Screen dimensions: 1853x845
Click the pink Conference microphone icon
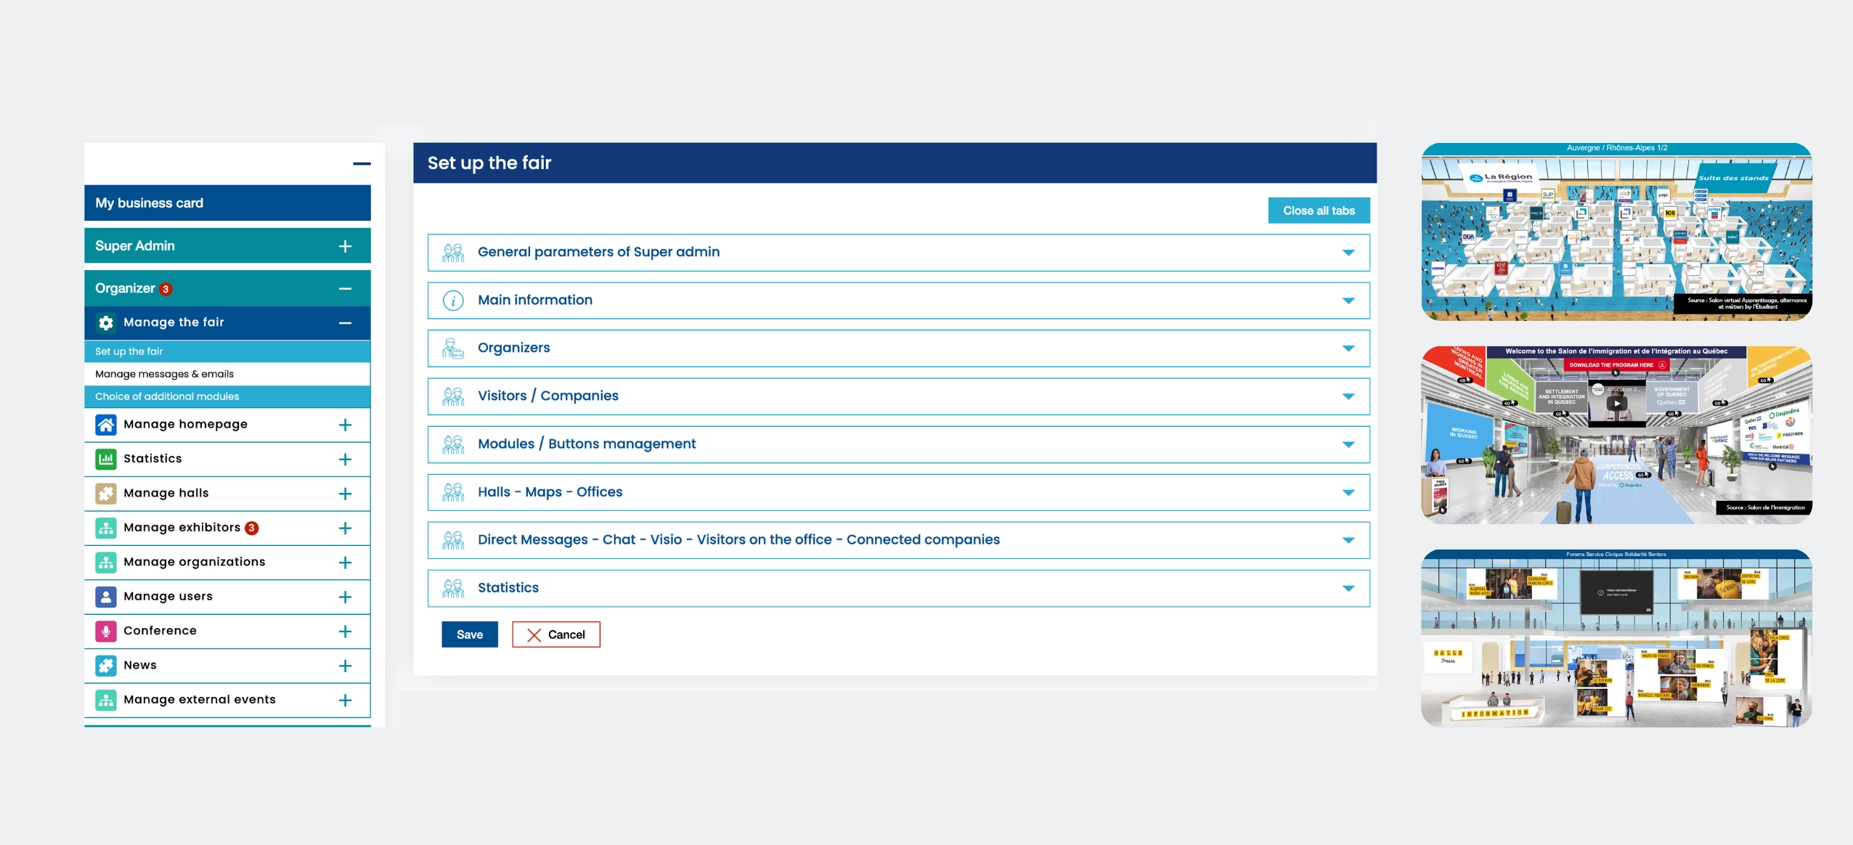click(x=106, y=631)
